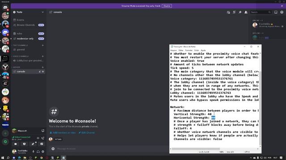Share your screen button in voice panel
This screenshot has height=160, width=286.
click(x=24, y=144)
